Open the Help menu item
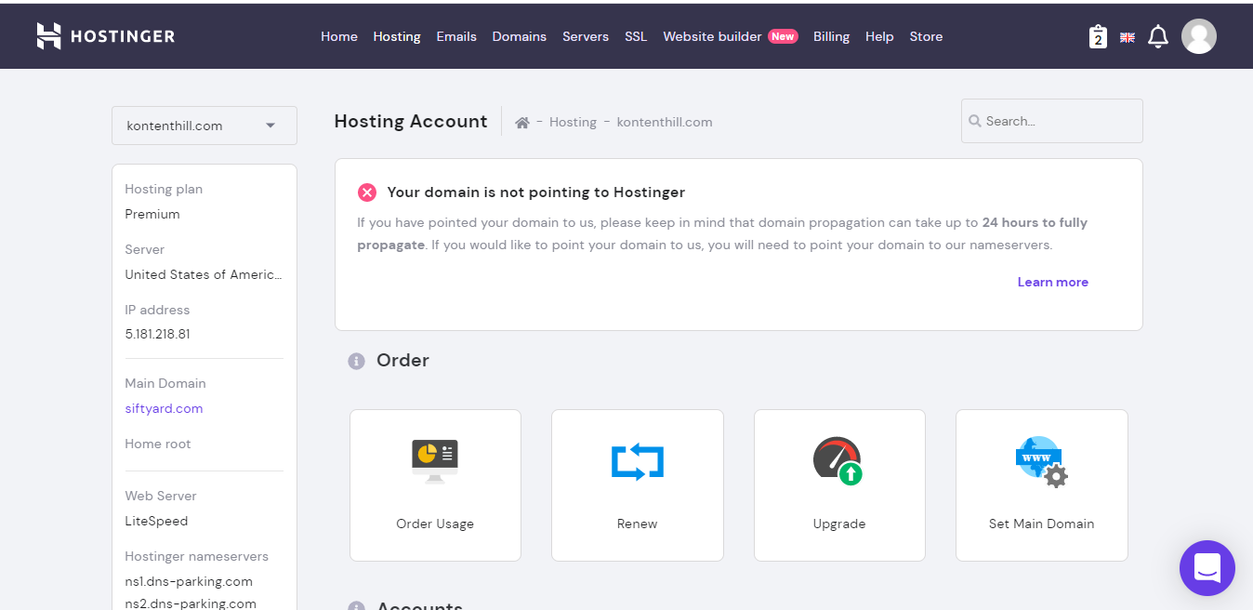This screenshot has height=610, width=1253. 879,36
